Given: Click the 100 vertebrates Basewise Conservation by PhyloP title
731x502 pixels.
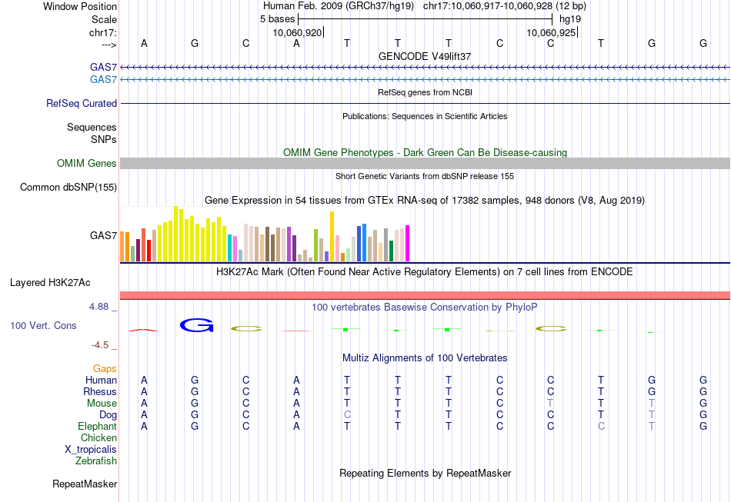Looking at the screenshot, I should pos(425,307).
